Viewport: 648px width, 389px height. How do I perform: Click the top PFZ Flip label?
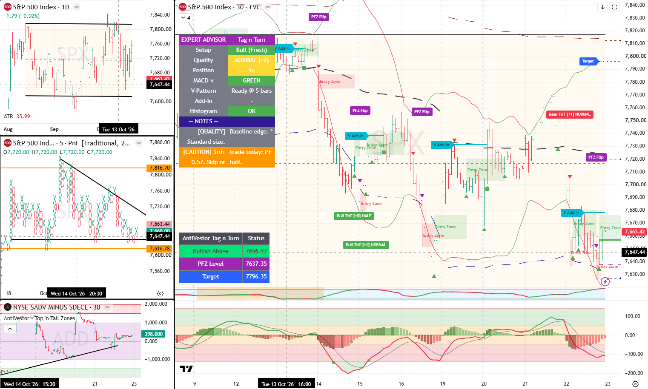[x=318, y=17]
